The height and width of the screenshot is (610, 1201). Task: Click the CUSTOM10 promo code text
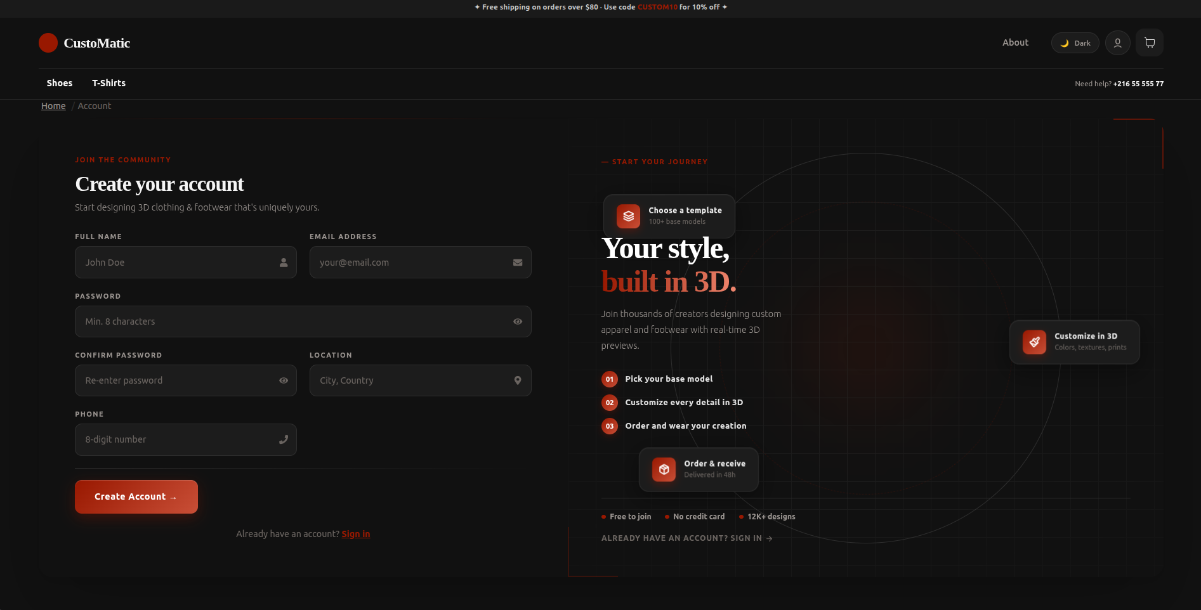pyautogui.click(x=657, y=7)
